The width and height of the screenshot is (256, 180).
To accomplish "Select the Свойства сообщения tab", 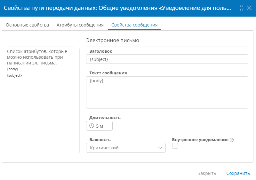I will (x=134, y=25).
